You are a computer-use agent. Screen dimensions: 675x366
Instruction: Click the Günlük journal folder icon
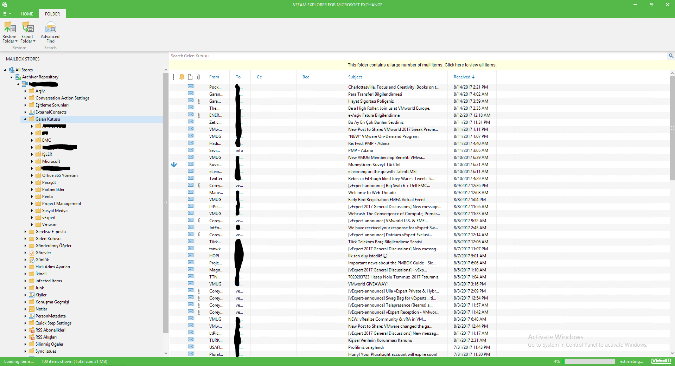point(31,260)
